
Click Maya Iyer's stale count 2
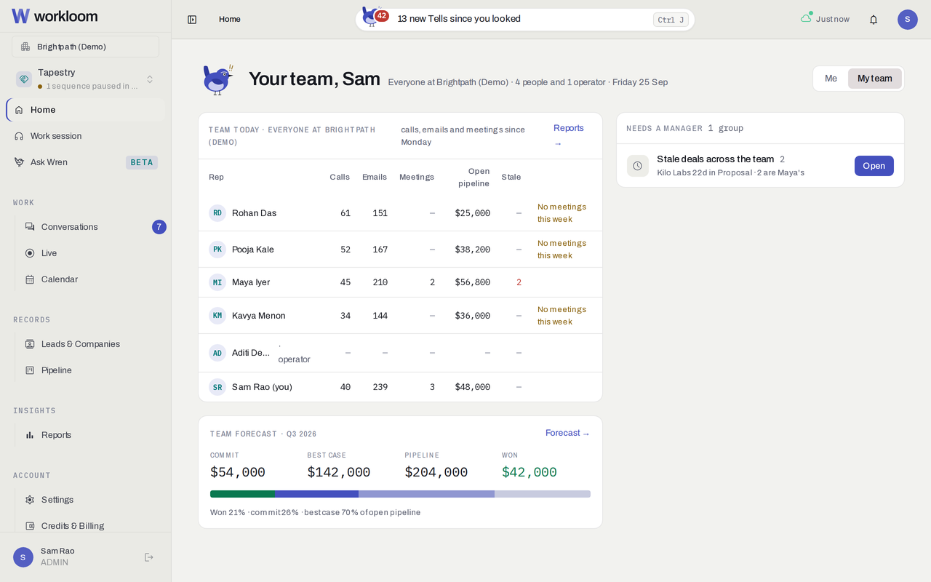519,282
